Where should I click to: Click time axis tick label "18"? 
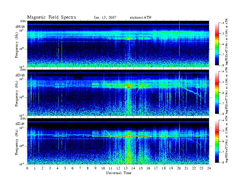point(163,168)
